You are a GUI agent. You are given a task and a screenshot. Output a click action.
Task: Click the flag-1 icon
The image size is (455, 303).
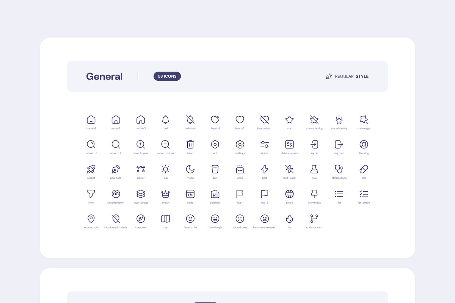[x=240, y=194]
